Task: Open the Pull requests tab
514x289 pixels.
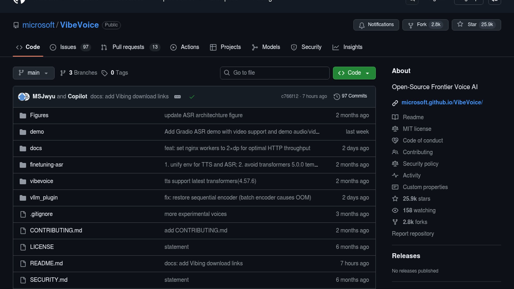Action: [128, 47]
